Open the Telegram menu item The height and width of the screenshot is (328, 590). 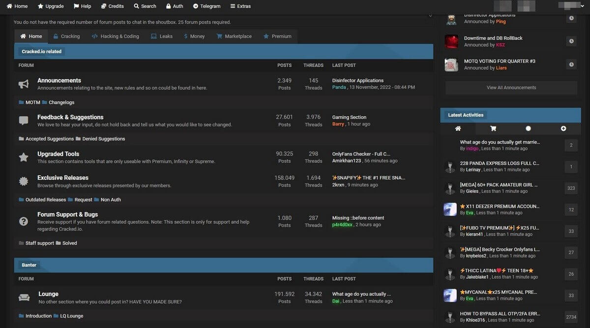tap(206, 6)
